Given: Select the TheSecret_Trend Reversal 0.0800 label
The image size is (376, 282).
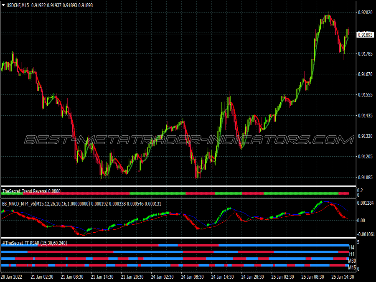Looking at the screenshot, I should (x=31, y=191).
